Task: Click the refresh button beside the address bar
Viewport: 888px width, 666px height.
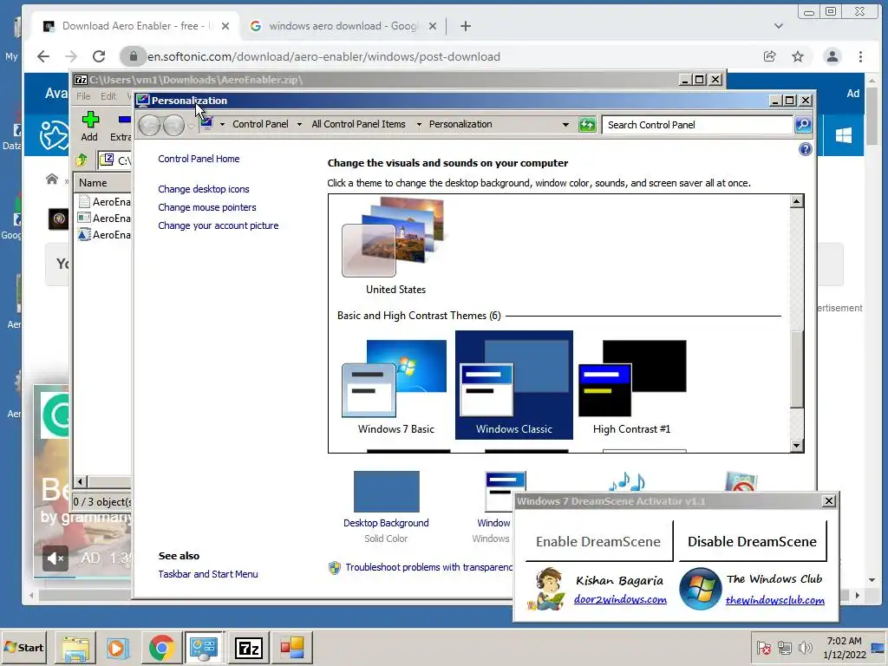Action: pyautogui.click(x=587, y=125)
